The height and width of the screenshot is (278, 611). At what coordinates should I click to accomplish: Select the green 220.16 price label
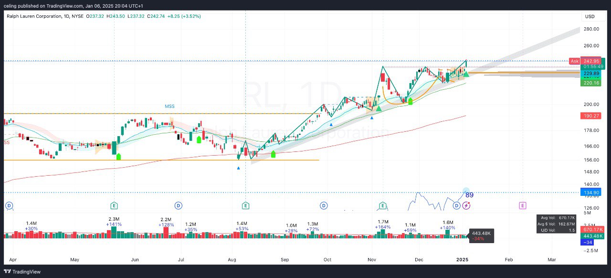pyautogui.click(x=590, y=83)
